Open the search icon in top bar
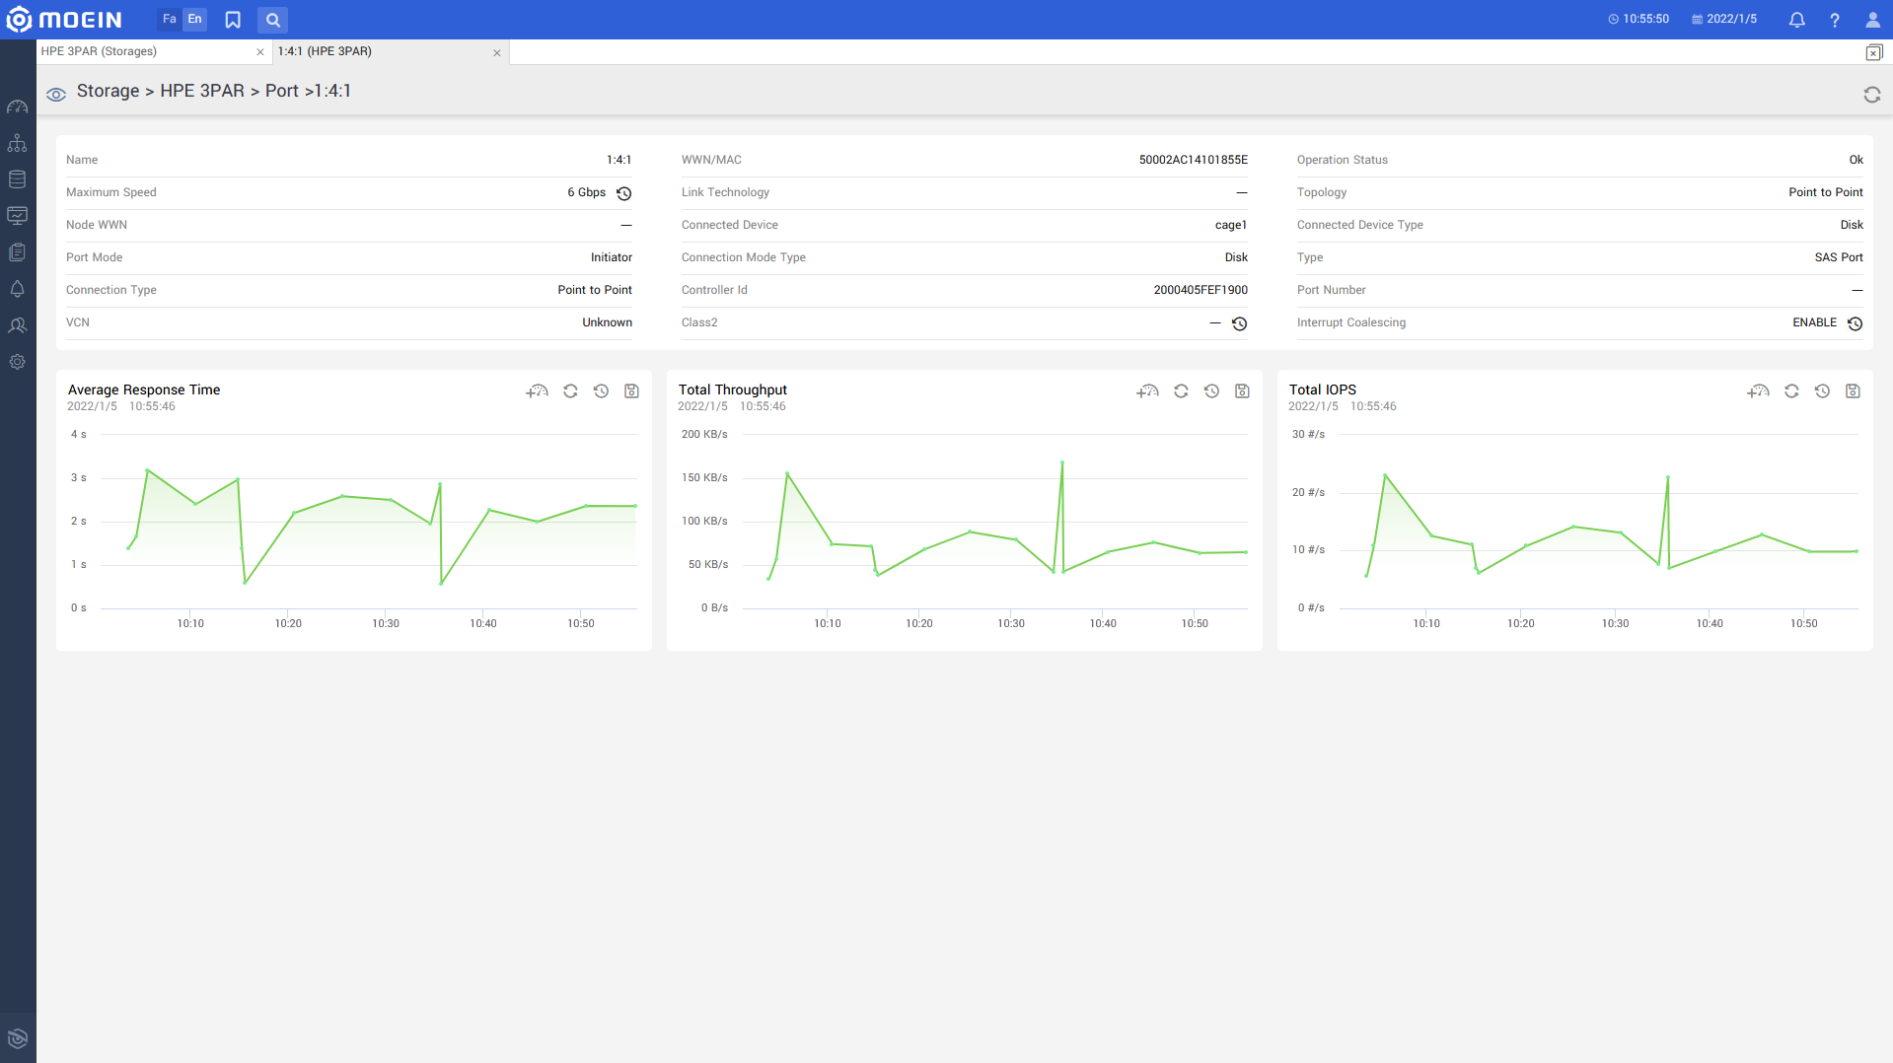The height and width of the screenshot is (1063, 1893). tap(273, 20)
